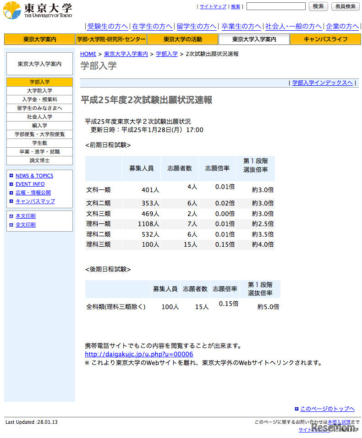Go to 卒業生の方へ page
The height and width of the screenshot is (438, 362).
click(x=241, y=27)
